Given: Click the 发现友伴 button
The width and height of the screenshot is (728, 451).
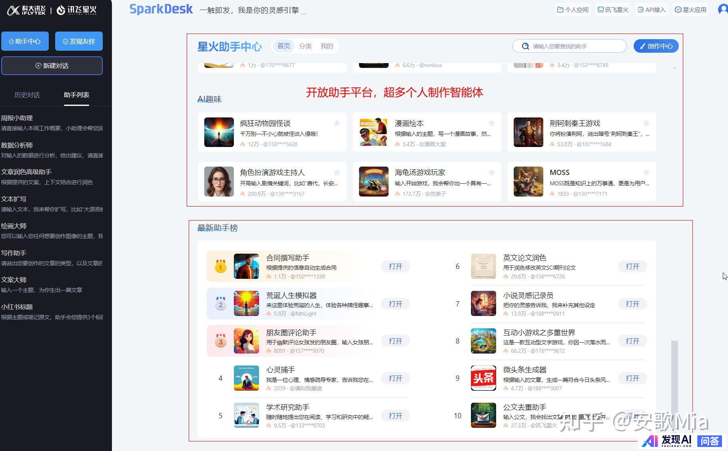Looking at the screenshot, I should click(79, 41).
